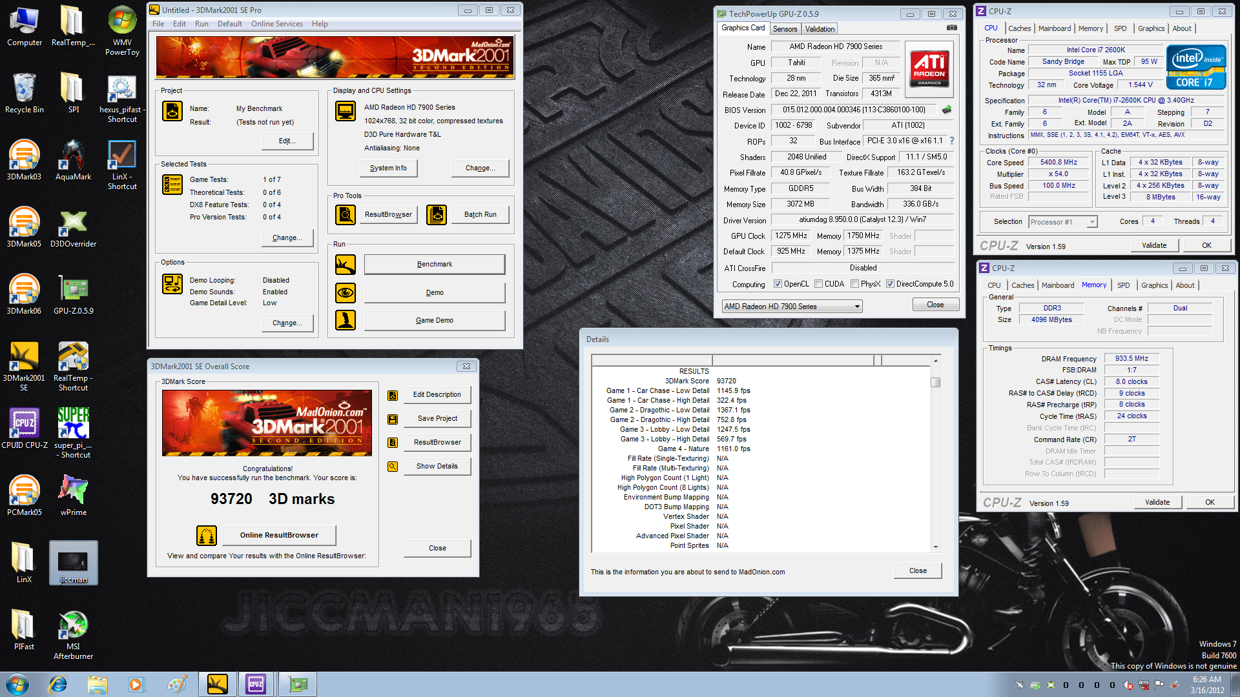Open the File menu in 3DMark2001
Viewport: 1240px width, 697px height.
(x=158, y=24)
